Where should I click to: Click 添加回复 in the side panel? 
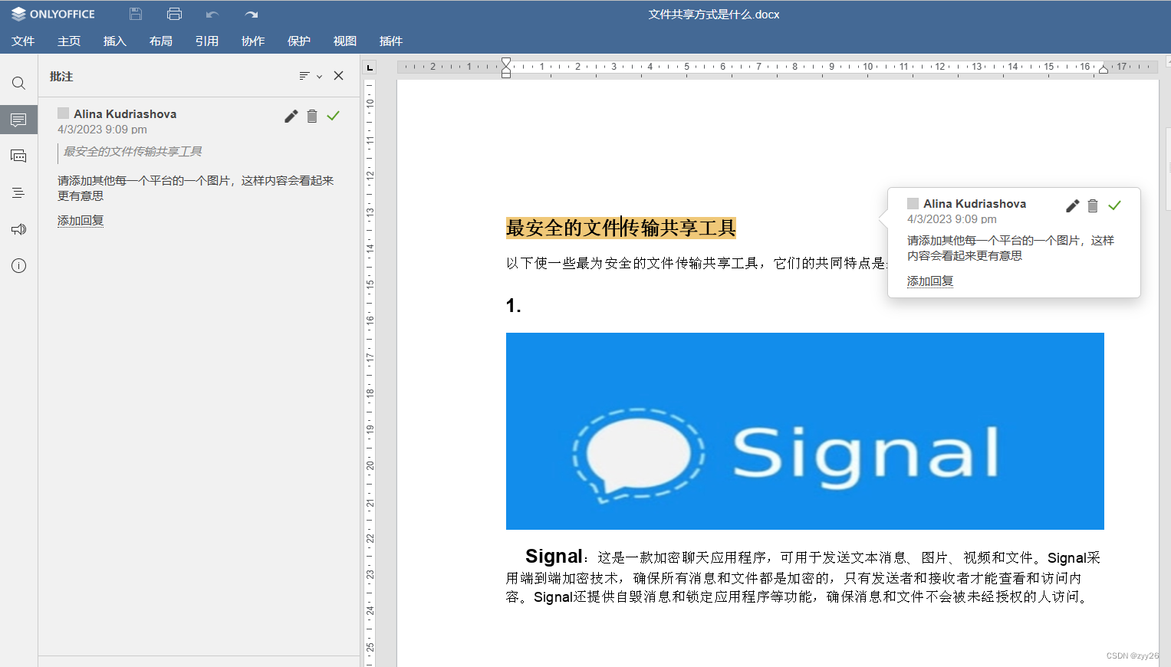pyautogui.click(x=81, y=221)
